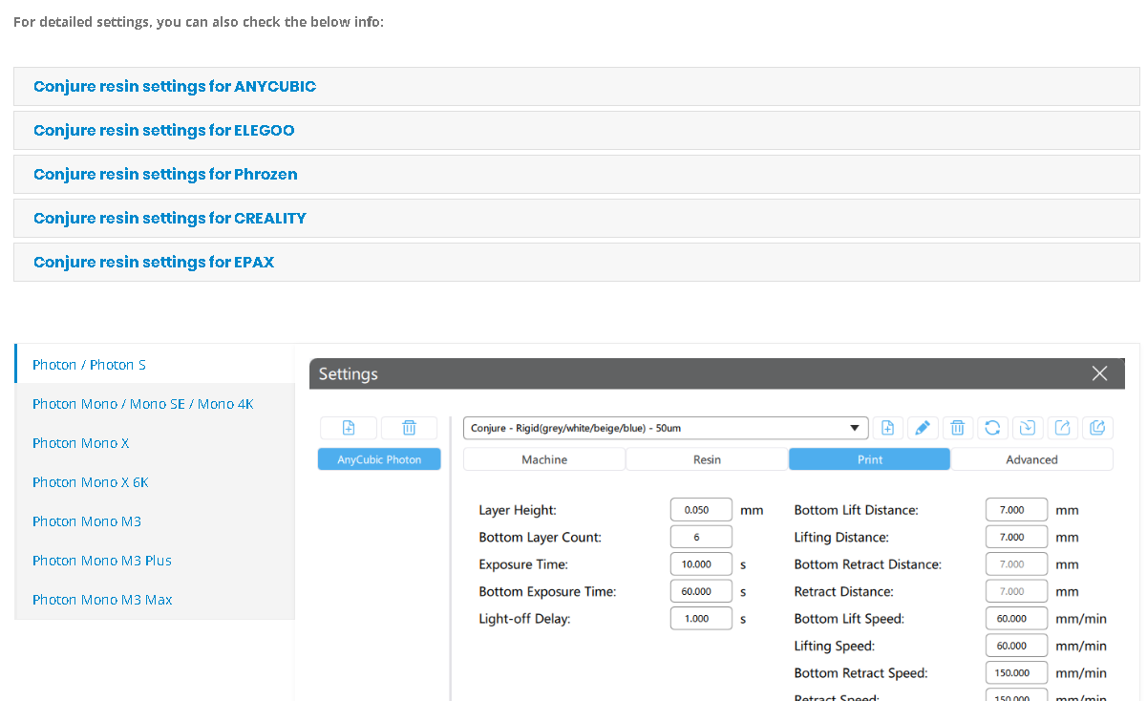Image resolution: width=1147 pixels, height=701 pixels.
Task: Expand Conjure resin settings for Phrozen
Action: (165, 174)
